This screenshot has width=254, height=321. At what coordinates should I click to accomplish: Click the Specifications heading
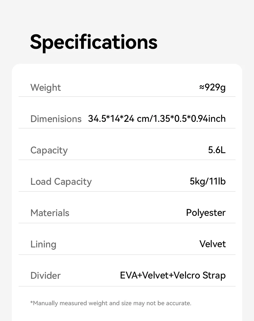[94, 42]
